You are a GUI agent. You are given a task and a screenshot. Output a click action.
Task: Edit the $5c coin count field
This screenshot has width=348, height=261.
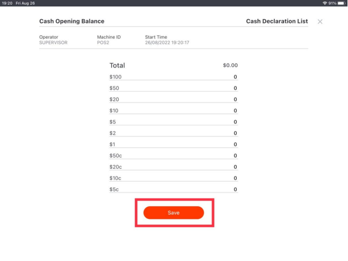[173, 189]
